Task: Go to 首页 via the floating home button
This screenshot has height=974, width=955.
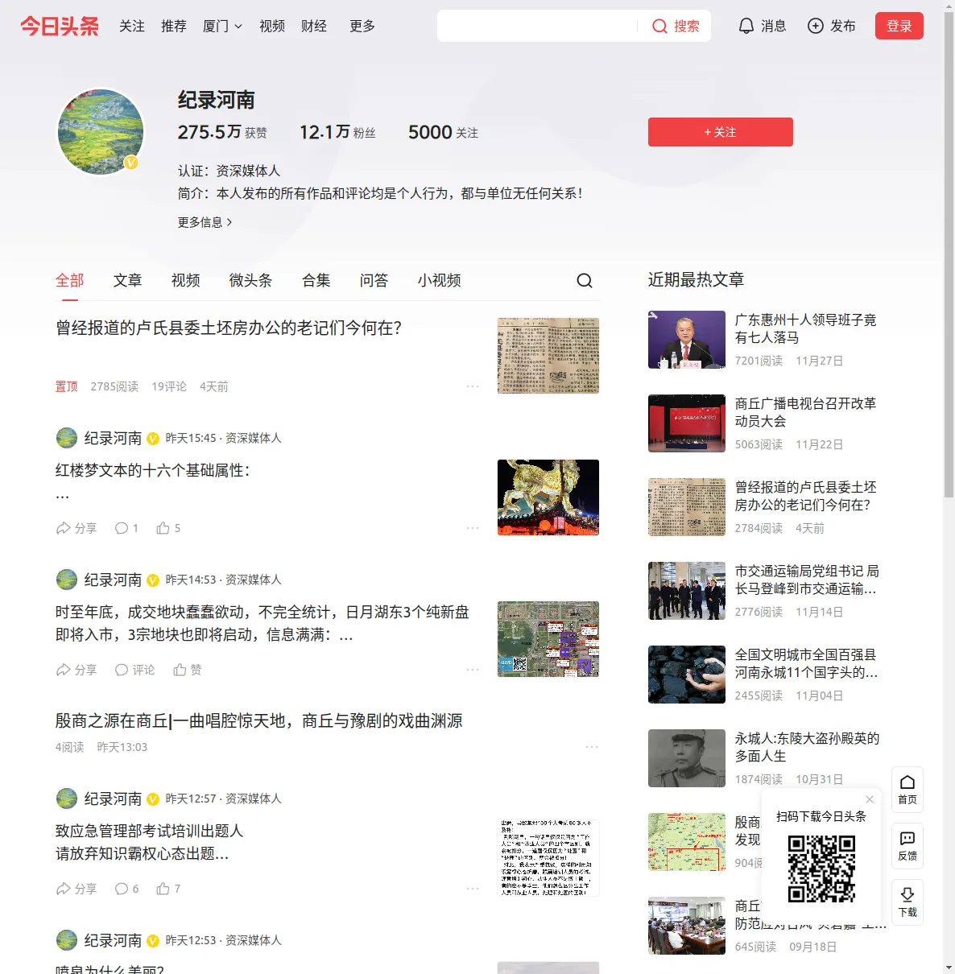Action: point(907,790)
